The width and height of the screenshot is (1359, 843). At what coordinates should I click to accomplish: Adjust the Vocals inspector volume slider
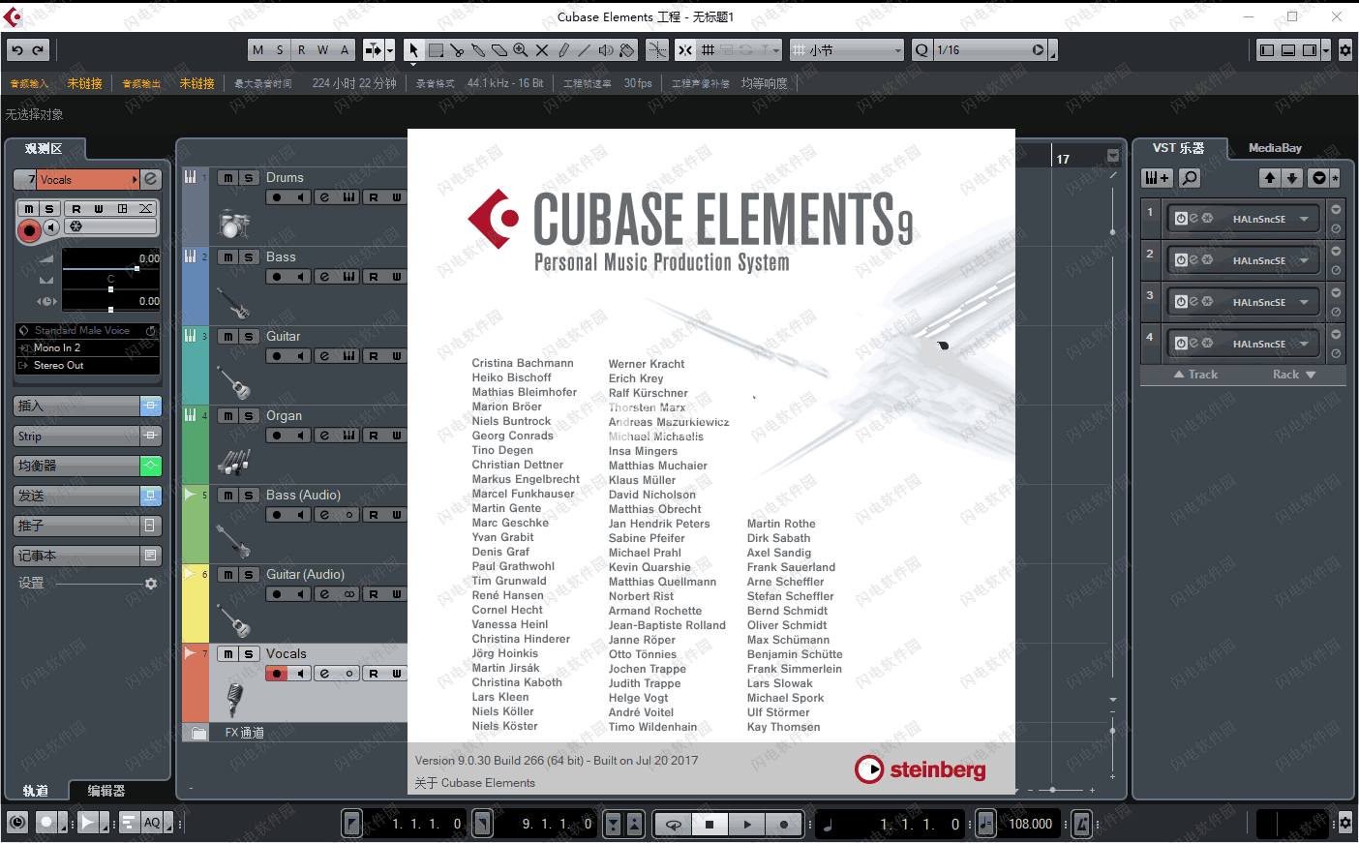pyautogui.click(x=110, y=267)
